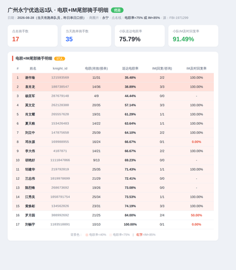Select knight ID 180738547
Image resolution: width=236 pixels, height=270 pixels.
(60, 87)
